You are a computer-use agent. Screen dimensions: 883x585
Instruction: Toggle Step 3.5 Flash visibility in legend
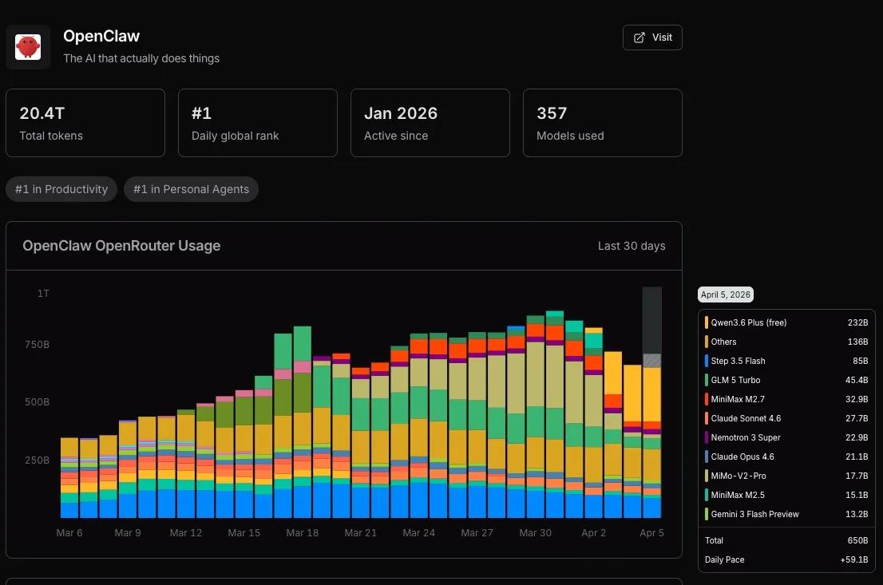point(738,361)
